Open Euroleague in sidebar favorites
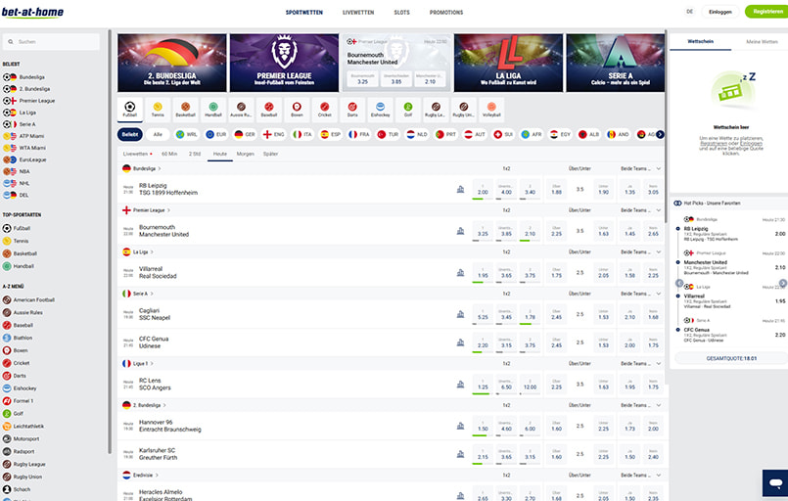The height and width of the screenshot is (501, 788). pyautogui.click(x=24, y=159)
